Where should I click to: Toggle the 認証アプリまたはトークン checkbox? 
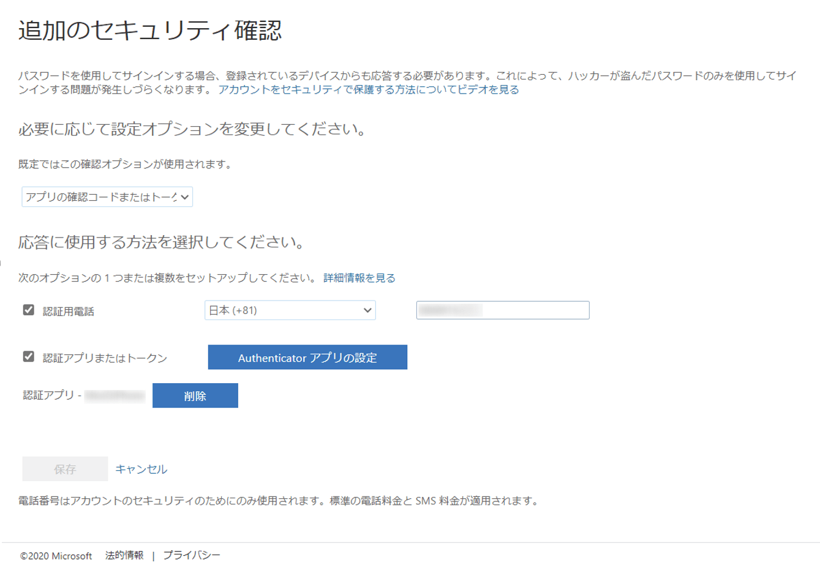point(28,356)
